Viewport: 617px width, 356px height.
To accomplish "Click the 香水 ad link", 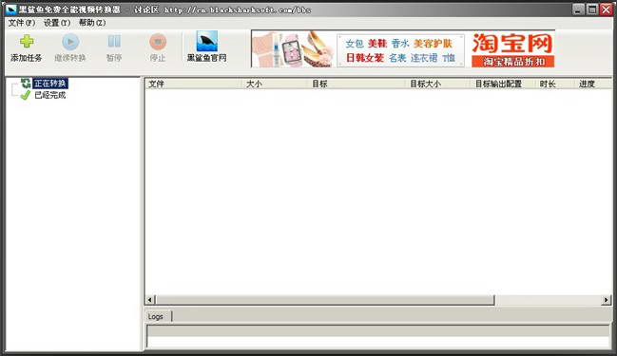I will pos(400,44).
